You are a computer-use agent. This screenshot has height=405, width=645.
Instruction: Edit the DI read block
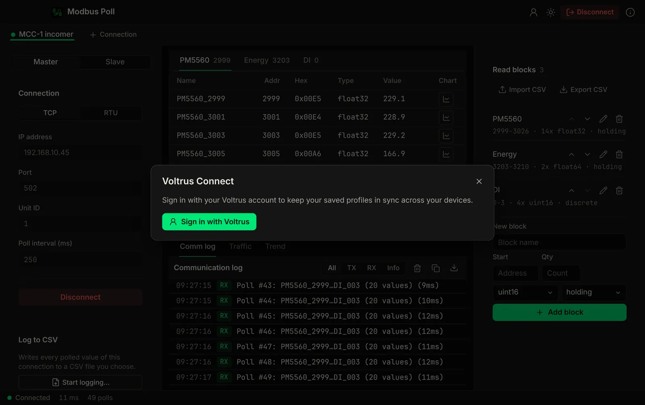coord(603,190)
